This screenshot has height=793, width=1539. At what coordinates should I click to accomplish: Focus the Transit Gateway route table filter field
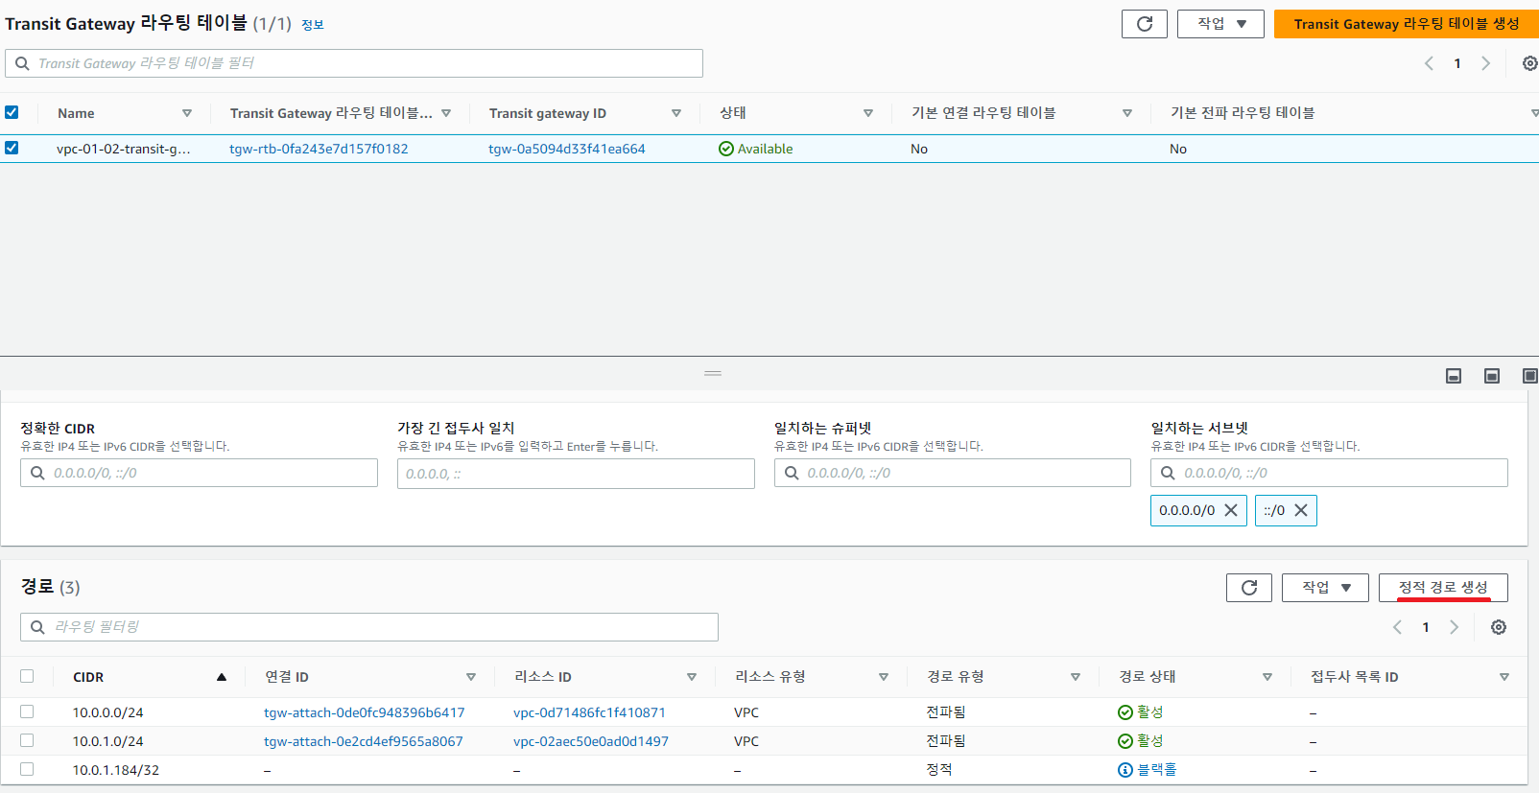(354, 63)
